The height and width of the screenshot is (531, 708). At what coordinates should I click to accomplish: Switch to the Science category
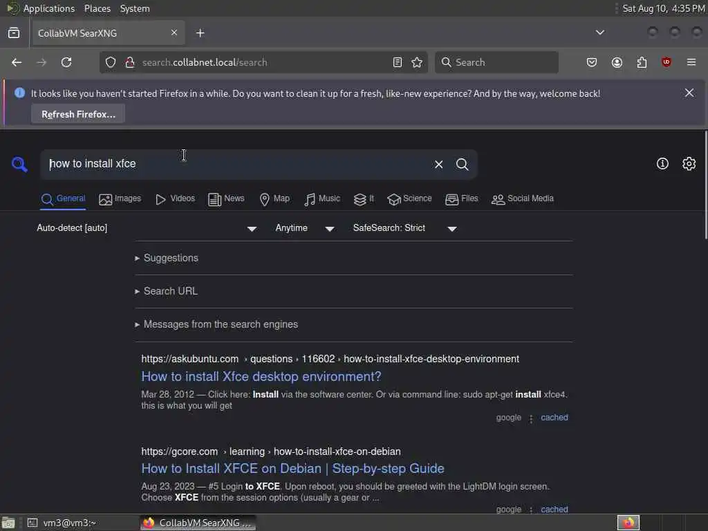(409, 198)
